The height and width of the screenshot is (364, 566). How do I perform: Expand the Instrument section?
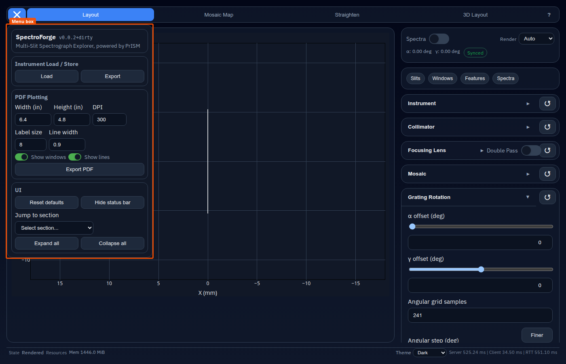469,104
